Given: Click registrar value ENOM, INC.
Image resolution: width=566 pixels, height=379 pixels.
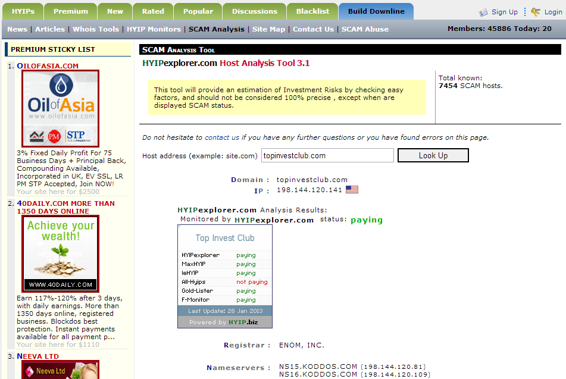Looking at the screenshot, I should (x=302, y=345).
